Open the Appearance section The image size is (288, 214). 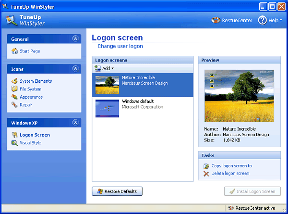pos(31,97)
